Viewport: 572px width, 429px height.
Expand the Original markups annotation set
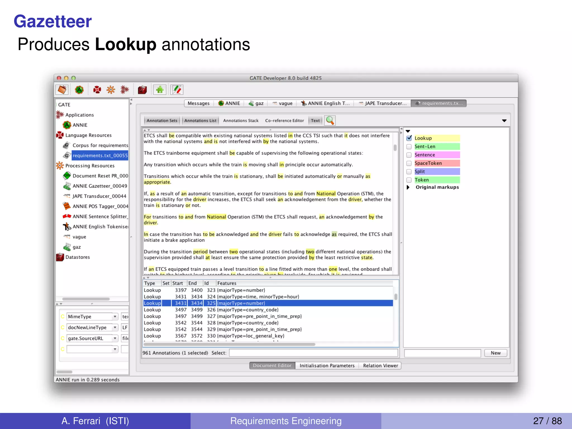tap(408, 187)
